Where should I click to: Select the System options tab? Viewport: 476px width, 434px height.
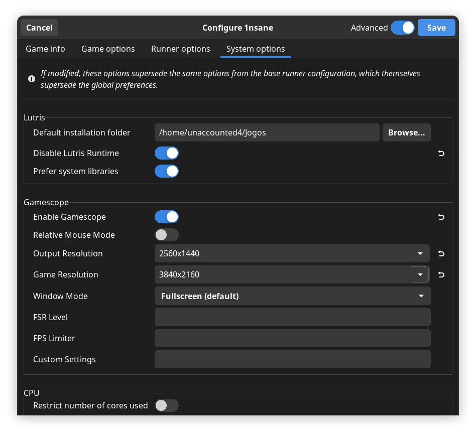256,49
